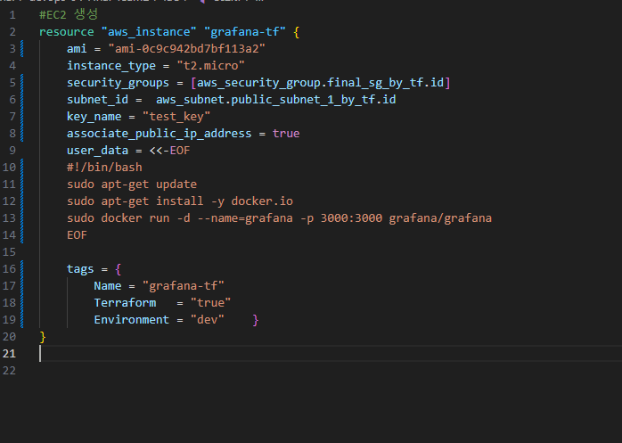The height and width of the screenshot is (443, 622).
Task: Place cursor on 'user_data'
Action: click(x=97, y=151)
